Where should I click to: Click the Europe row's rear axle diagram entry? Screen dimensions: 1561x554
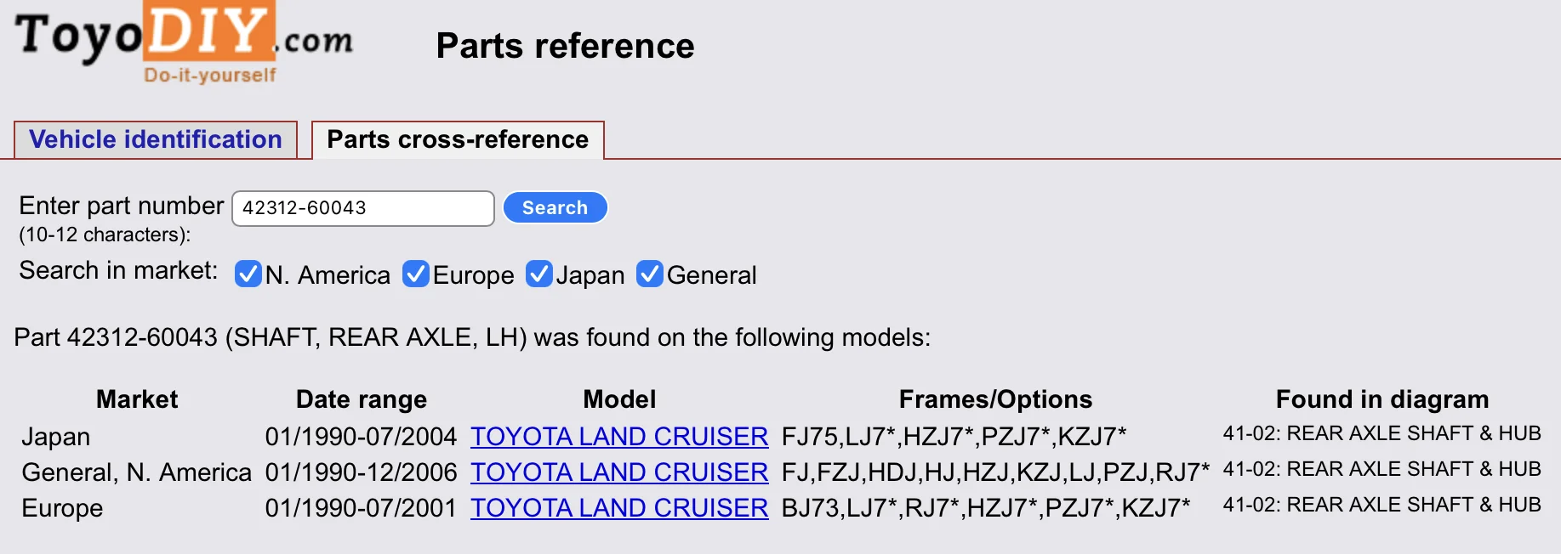(x=1382, y=505)
